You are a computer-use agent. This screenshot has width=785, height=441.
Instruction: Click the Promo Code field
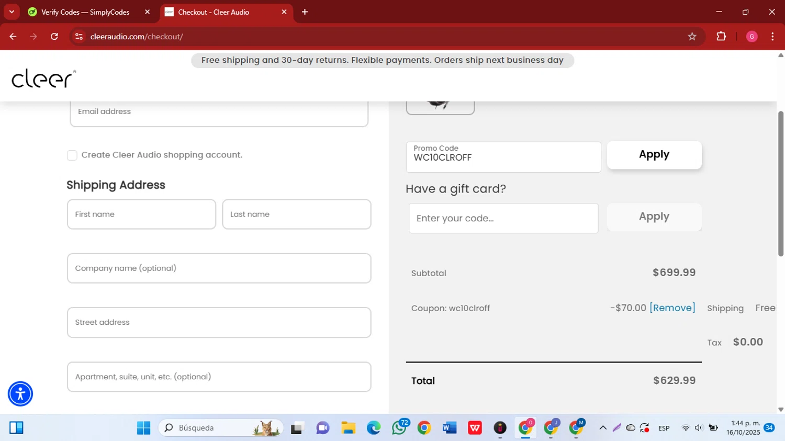pos(503,157)
